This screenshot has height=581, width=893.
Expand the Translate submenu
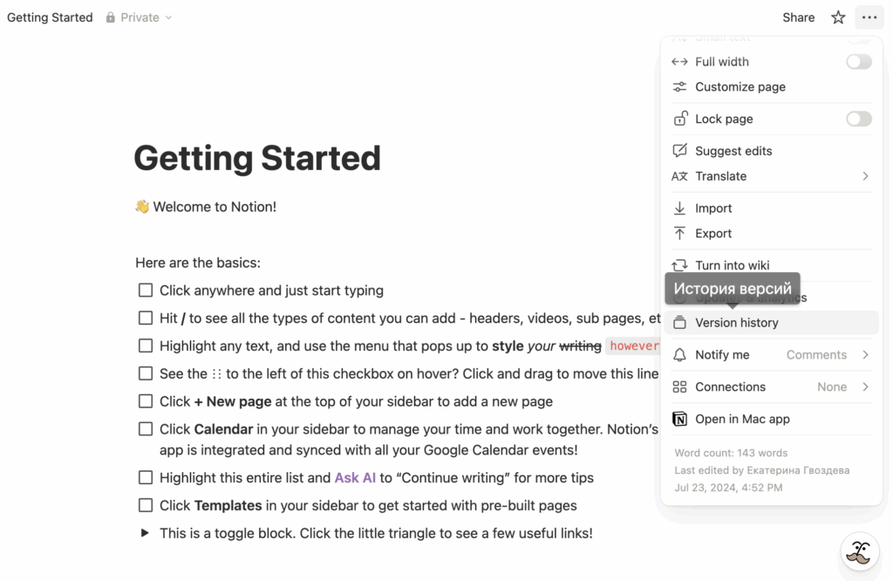tap(865, 176)
